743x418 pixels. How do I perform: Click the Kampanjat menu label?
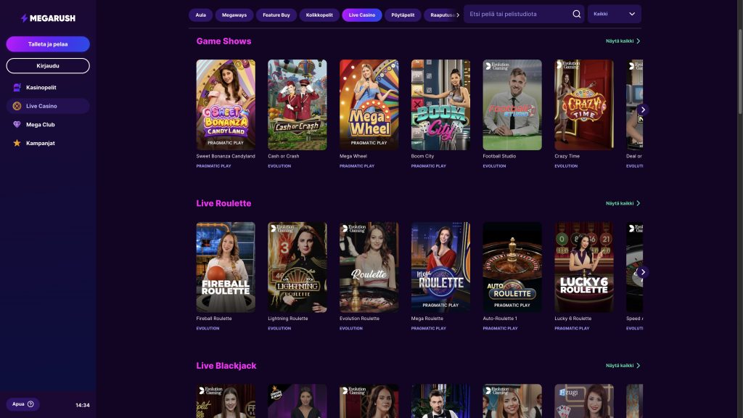(41, 143)
